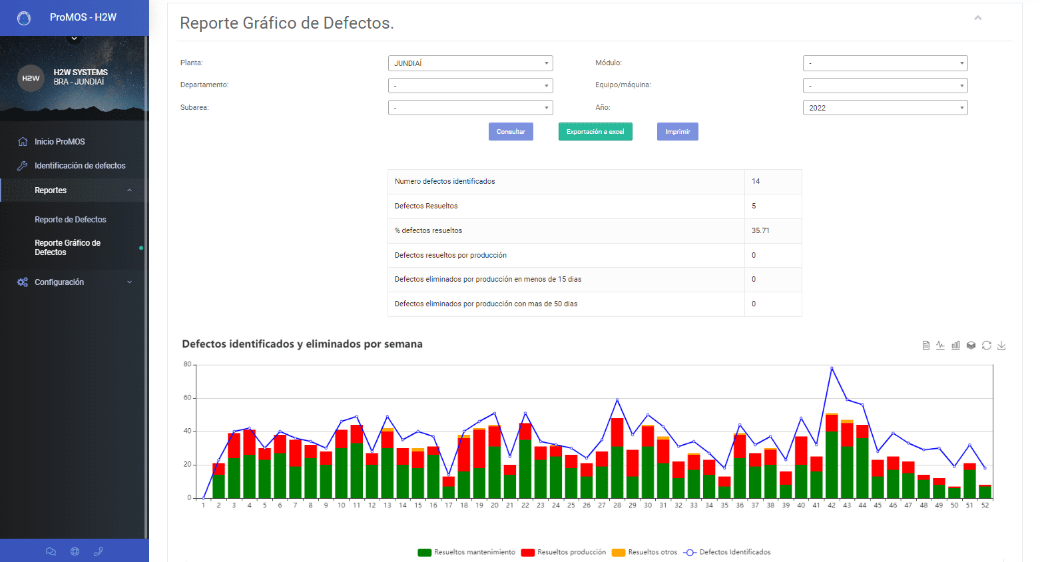The width and height of the screenshot is (1040, 562).
Task: Toggle Resueltos mantenimiento legend series
Action: click(467, 552)
